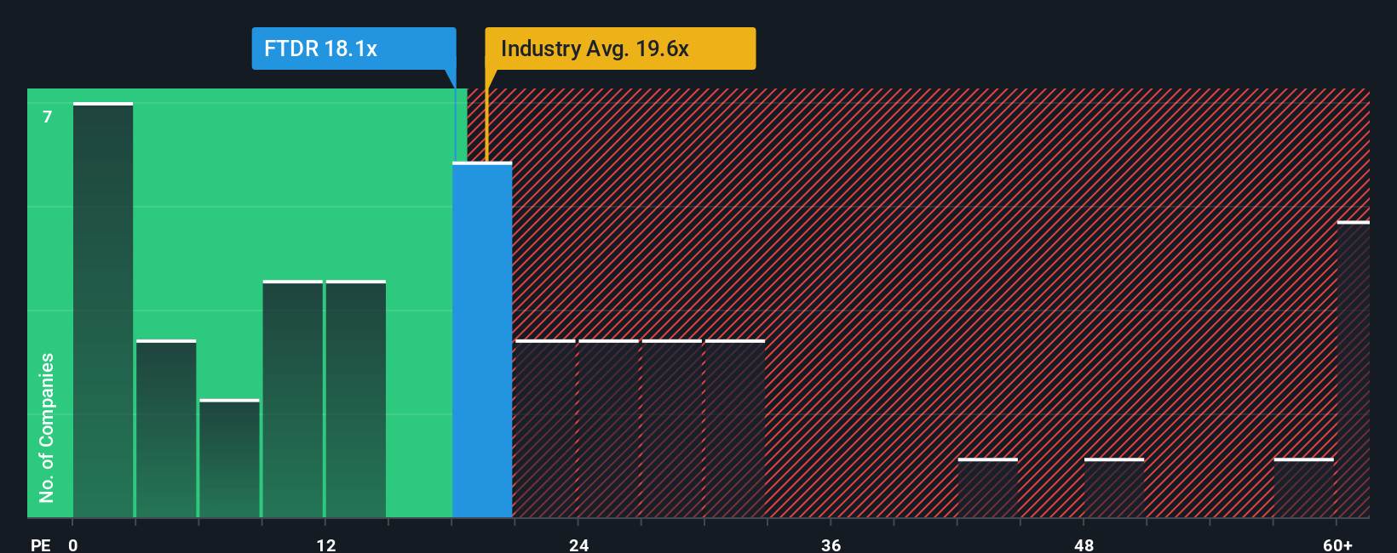Click the '7' y-axis value label
The height and width of the screenshot is (553, 1397).
[48, 117]
